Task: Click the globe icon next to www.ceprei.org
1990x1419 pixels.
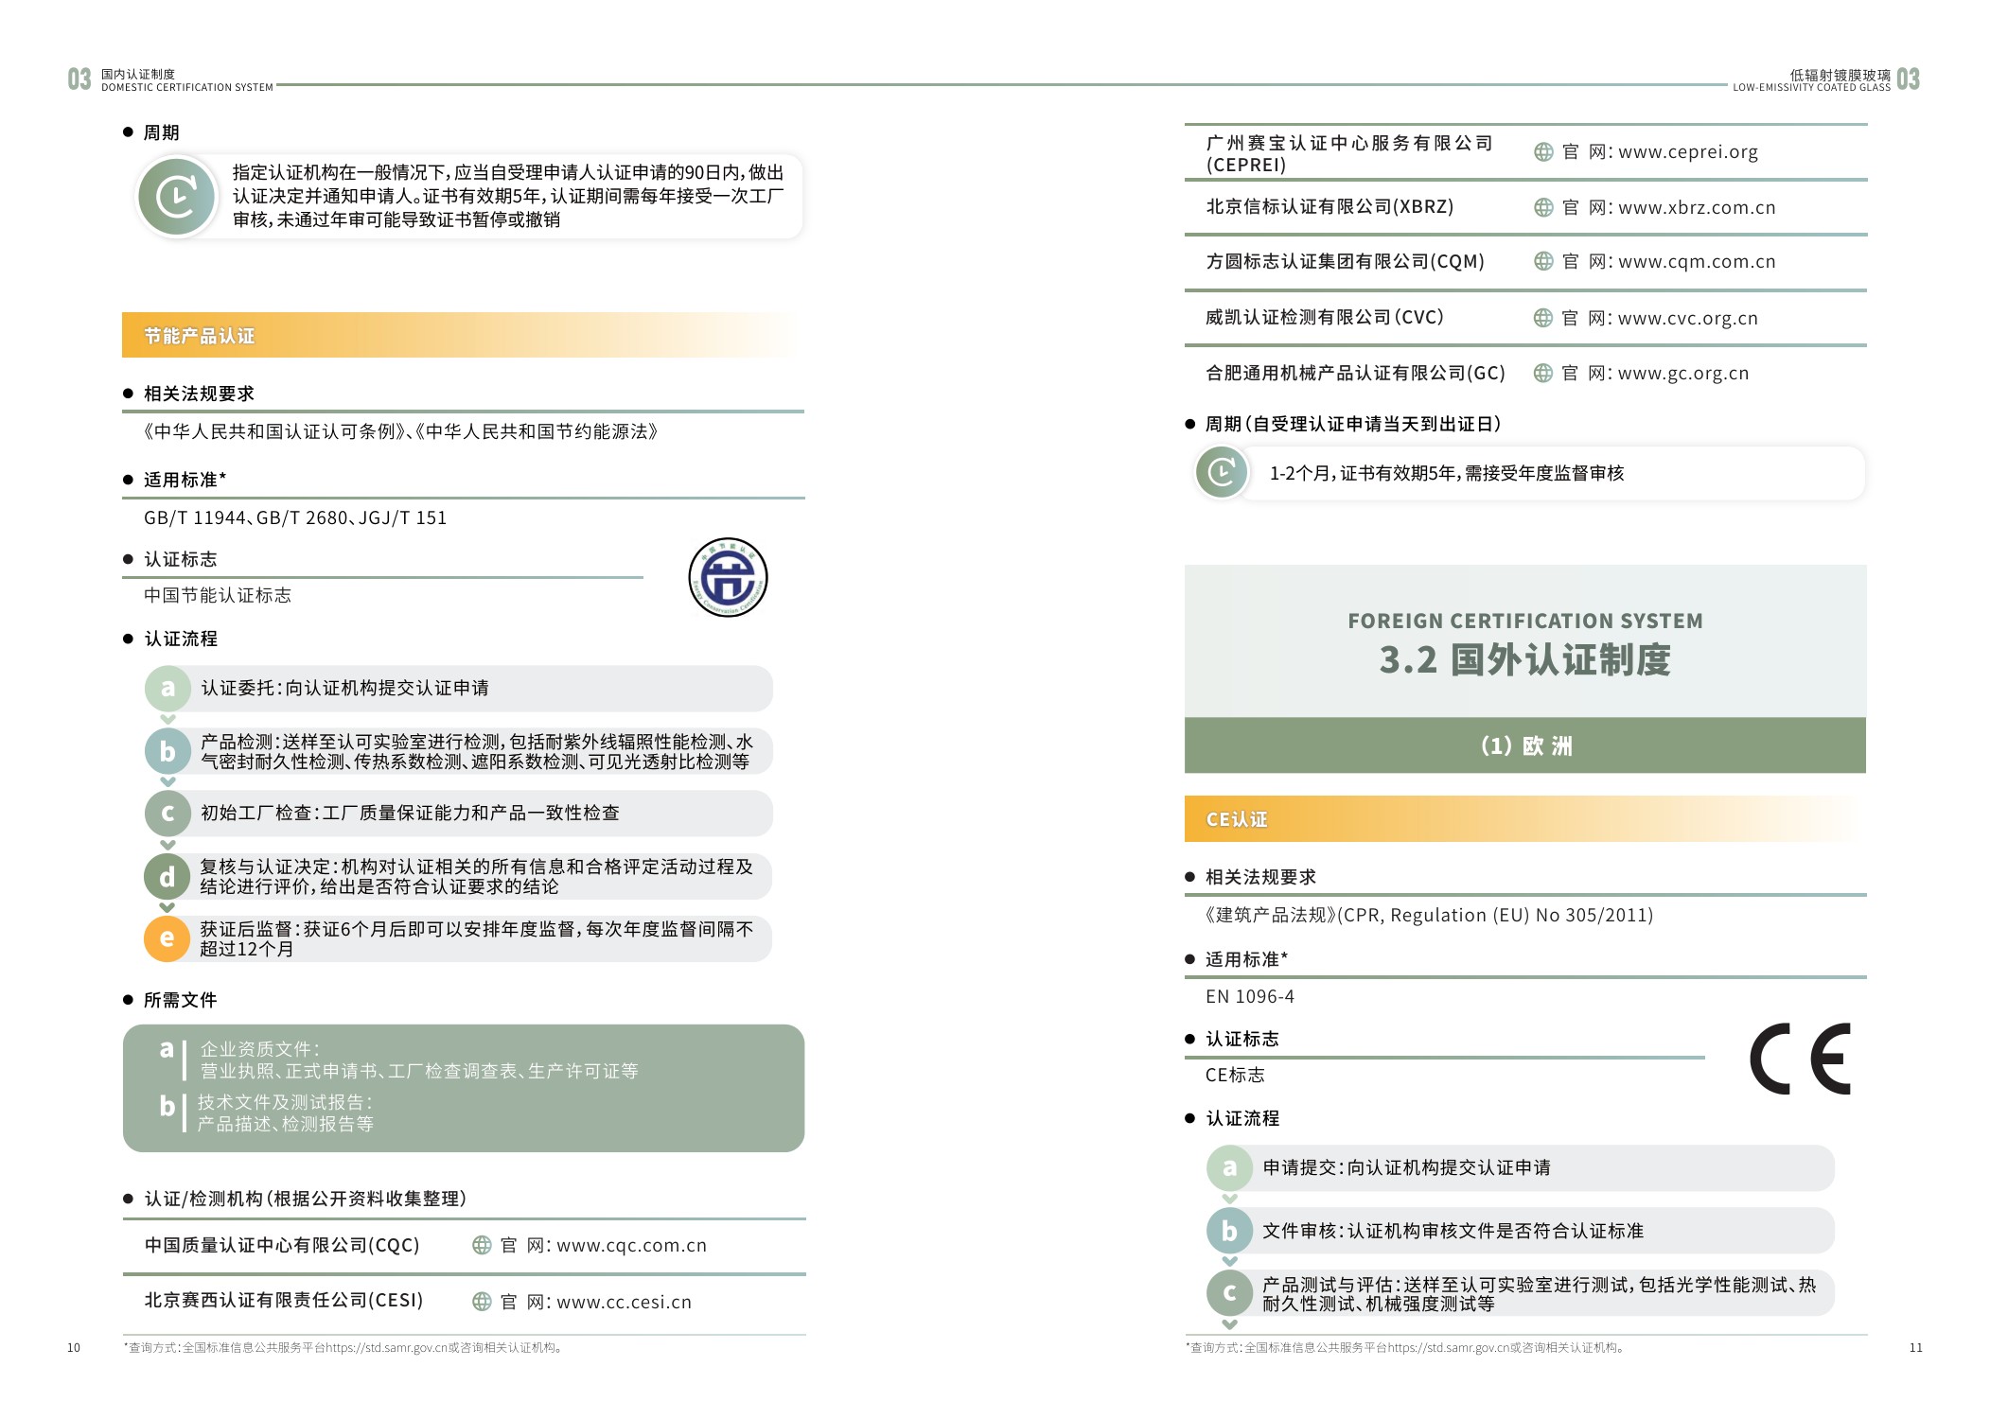Action: click(x=1543, y=151)
